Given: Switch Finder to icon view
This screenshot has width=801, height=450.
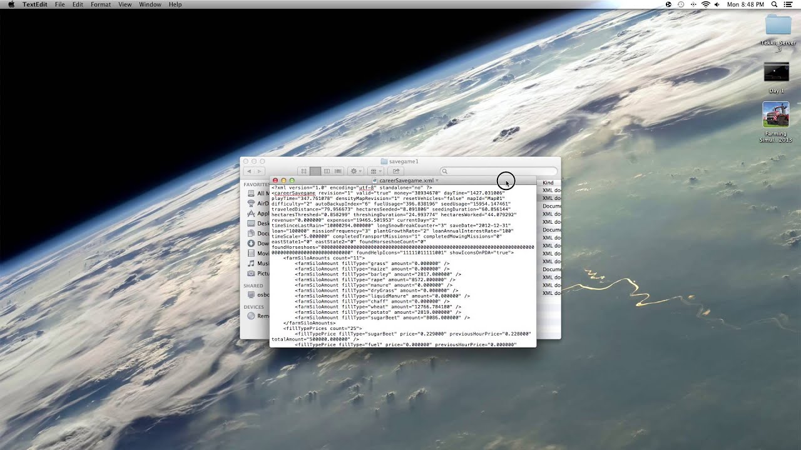Looking at the screenshot, I should 304,171.
